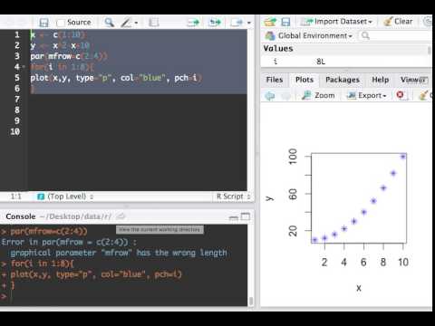The height and width of the screenshot is (326, 435).
Task: View current working directory arrow in Console
Action: click(x=121, y=216)
